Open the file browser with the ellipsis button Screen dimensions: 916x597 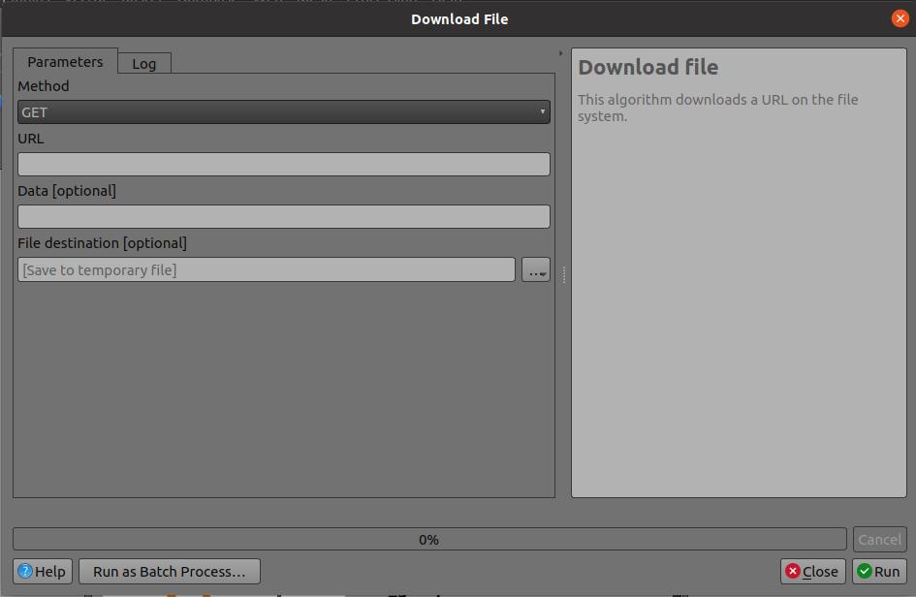(x=535, y=269)
